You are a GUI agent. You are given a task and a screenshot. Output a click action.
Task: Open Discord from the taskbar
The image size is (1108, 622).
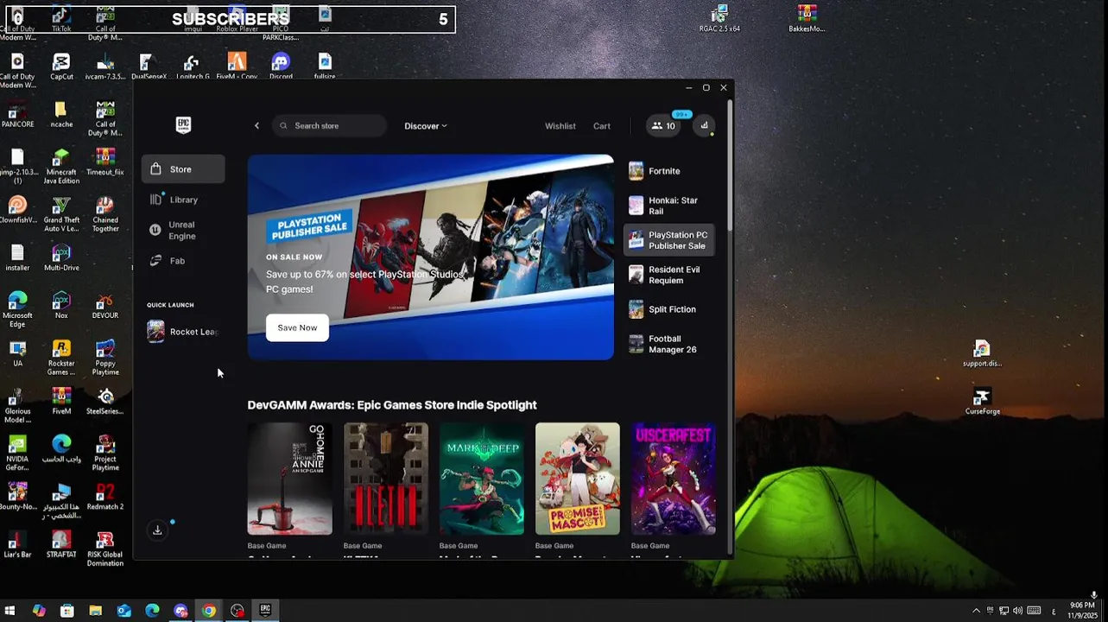180,611
